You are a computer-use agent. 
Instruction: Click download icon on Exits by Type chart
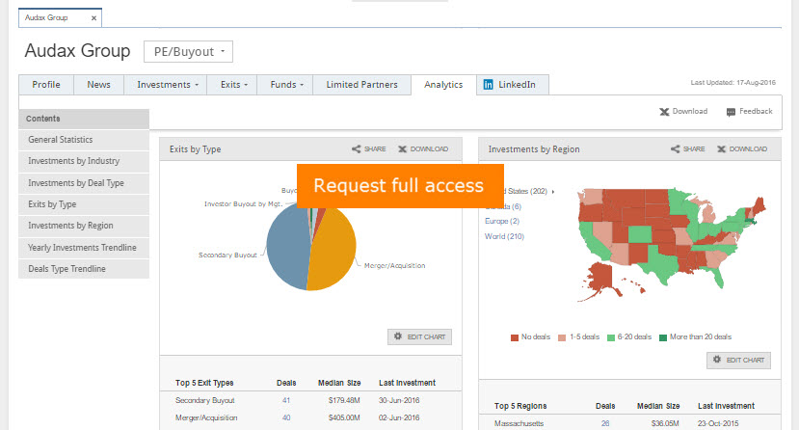click(x=402, y=149)
